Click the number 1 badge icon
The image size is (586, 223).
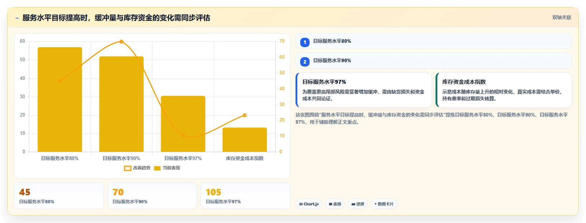305,42
